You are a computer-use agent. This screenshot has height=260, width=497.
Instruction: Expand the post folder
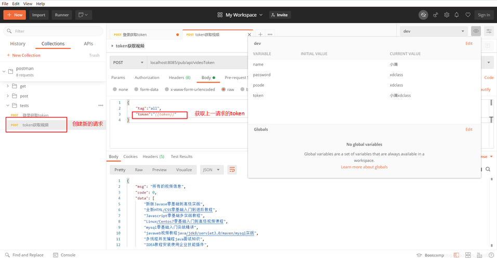point(8,96)
